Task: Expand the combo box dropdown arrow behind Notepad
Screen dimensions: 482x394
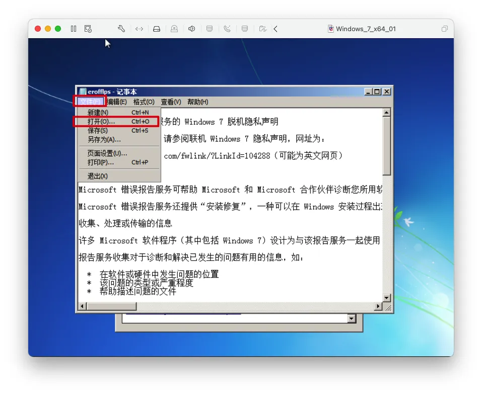Action: [x=352, y=319]
